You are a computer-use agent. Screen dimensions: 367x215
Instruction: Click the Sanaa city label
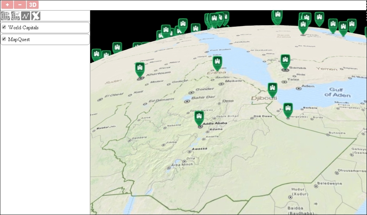click(x=298, y=68)
